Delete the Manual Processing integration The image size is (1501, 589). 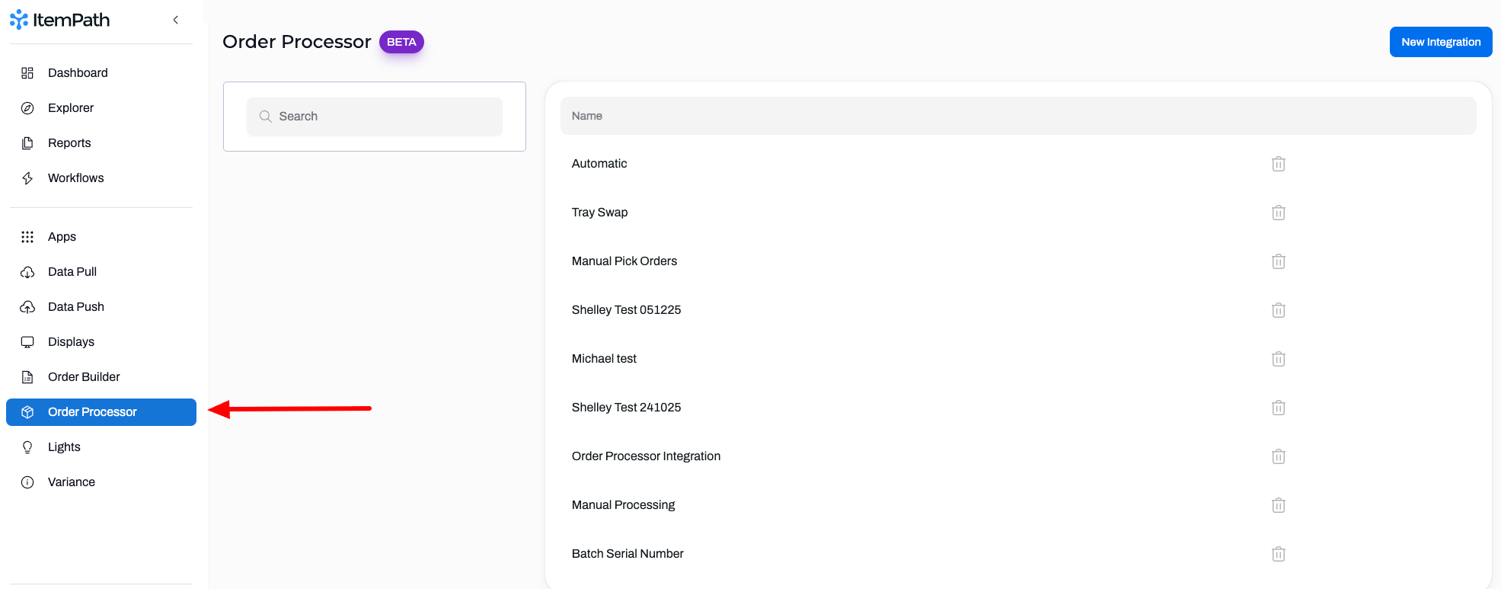[1279, 505]
